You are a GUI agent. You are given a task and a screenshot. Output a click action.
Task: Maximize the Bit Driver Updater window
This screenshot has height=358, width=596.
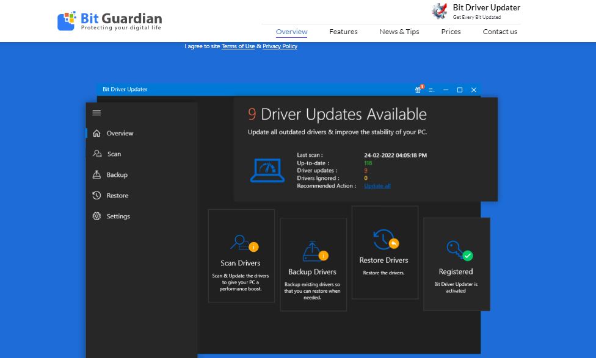point(460,90)
